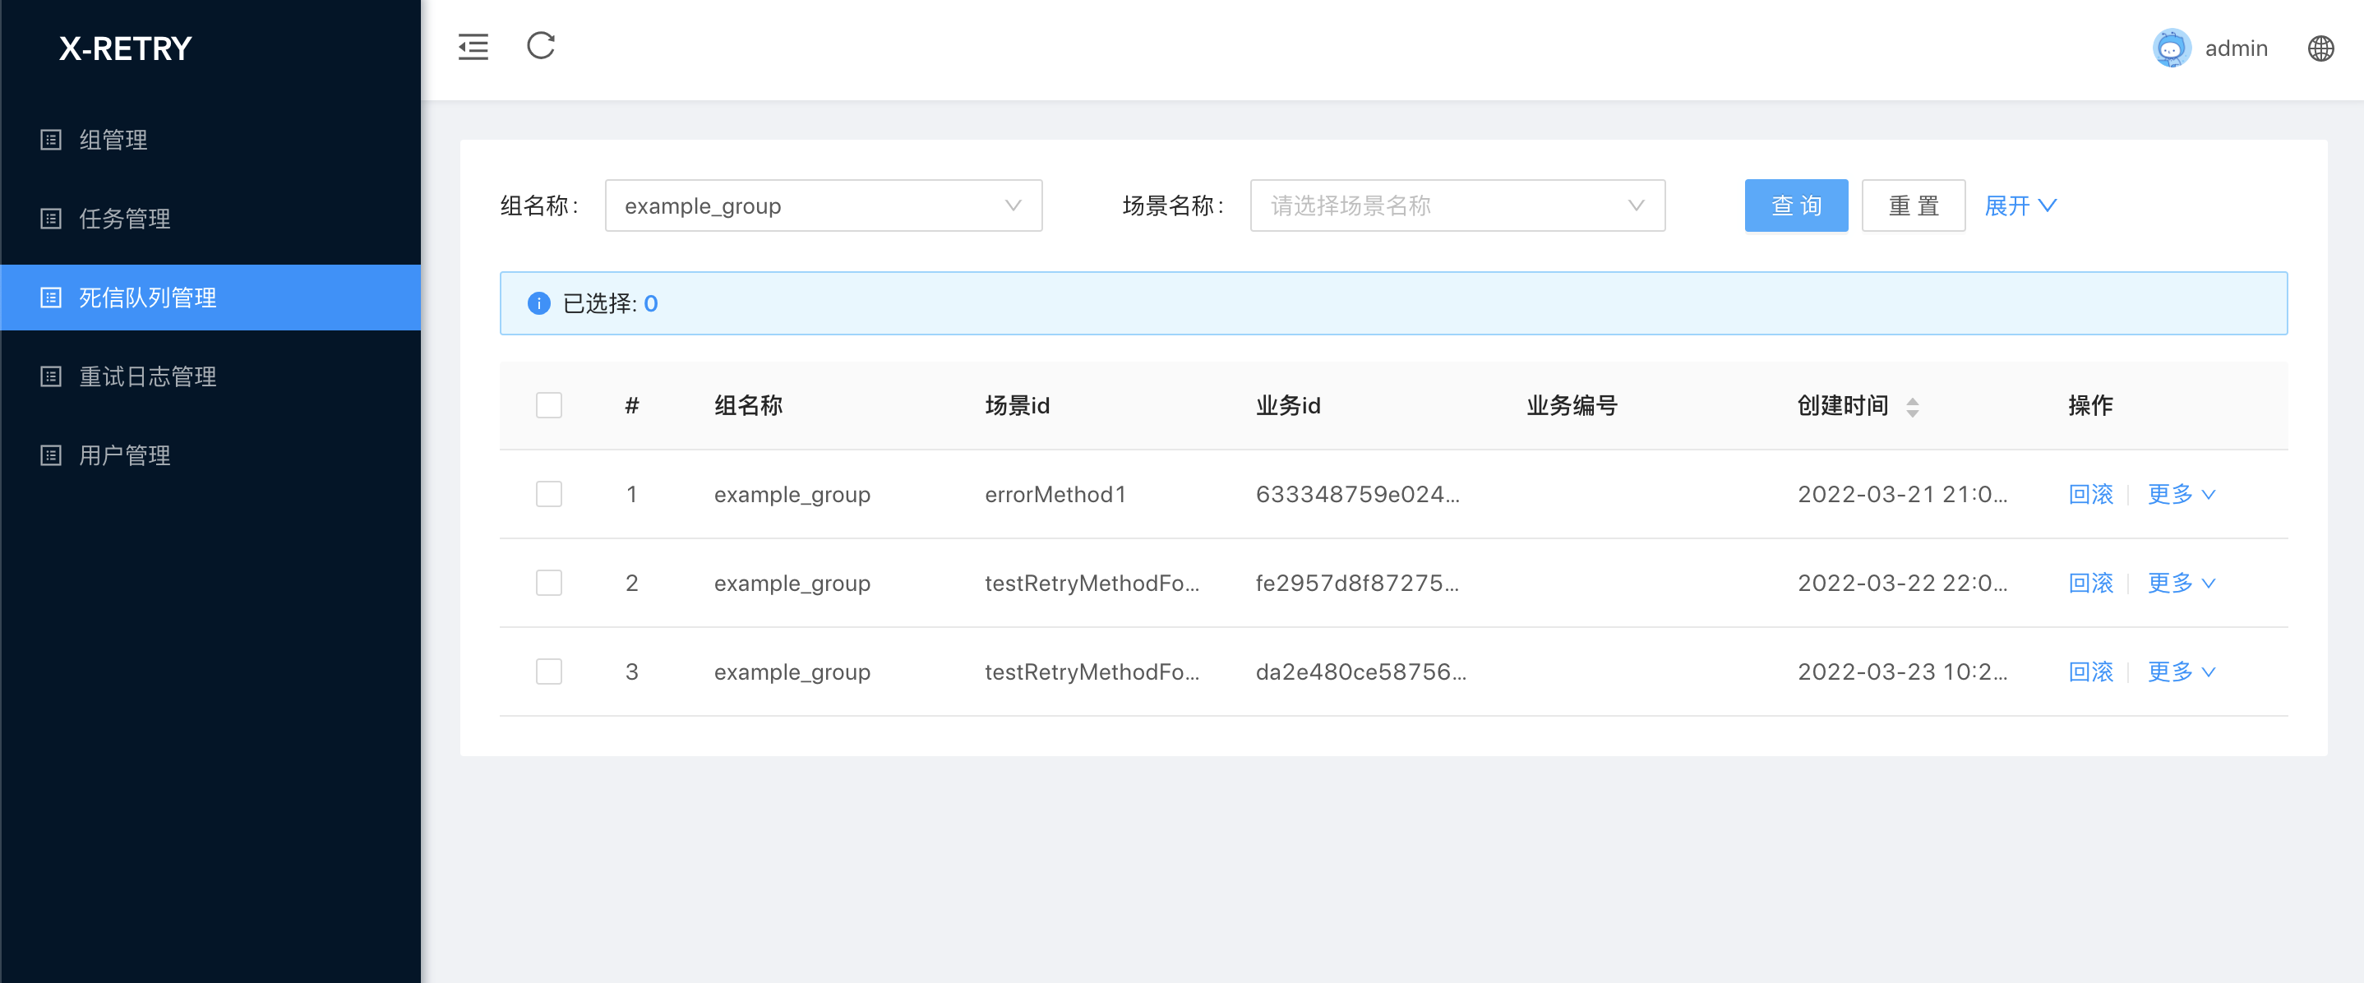Click 回滚 link for row 1
Screen dimensions: 2364x983
pyautogui.click(x=2089, y=494)
